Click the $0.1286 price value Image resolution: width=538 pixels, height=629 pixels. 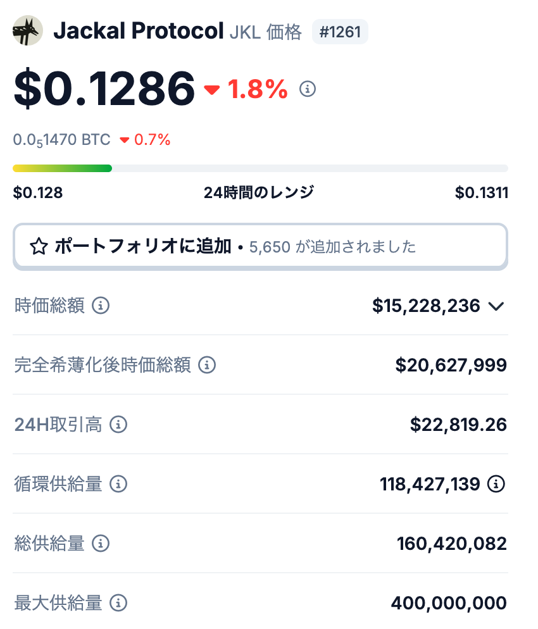[x=104, y=88]
